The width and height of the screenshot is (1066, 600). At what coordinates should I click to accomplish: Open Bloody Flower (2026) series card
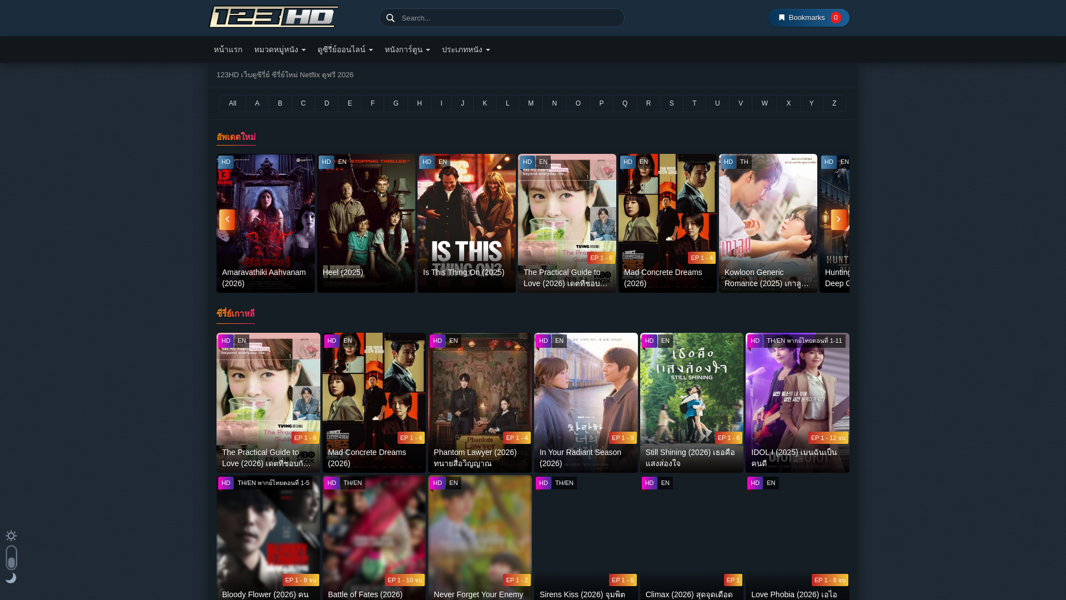pyautogui.click(x=268, y=537)
